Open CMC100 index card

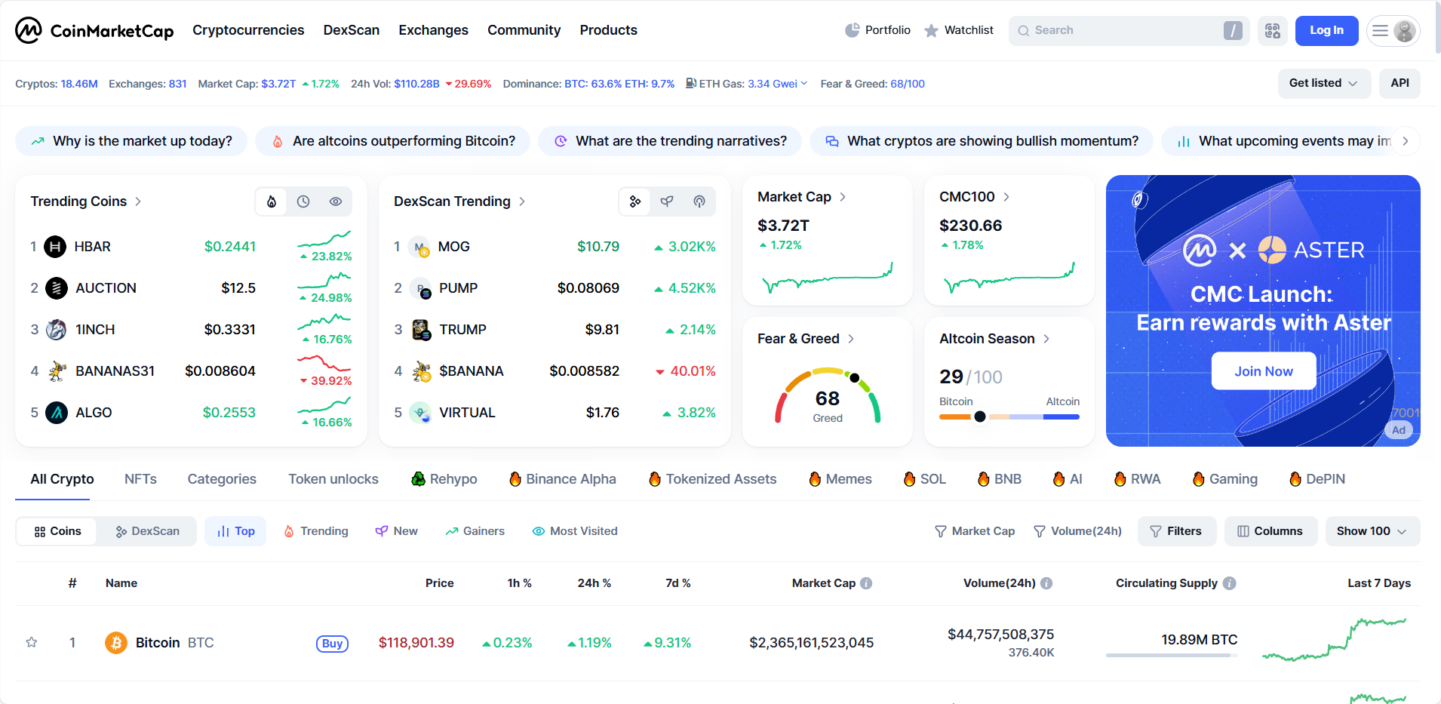click(x=975, y=197)
